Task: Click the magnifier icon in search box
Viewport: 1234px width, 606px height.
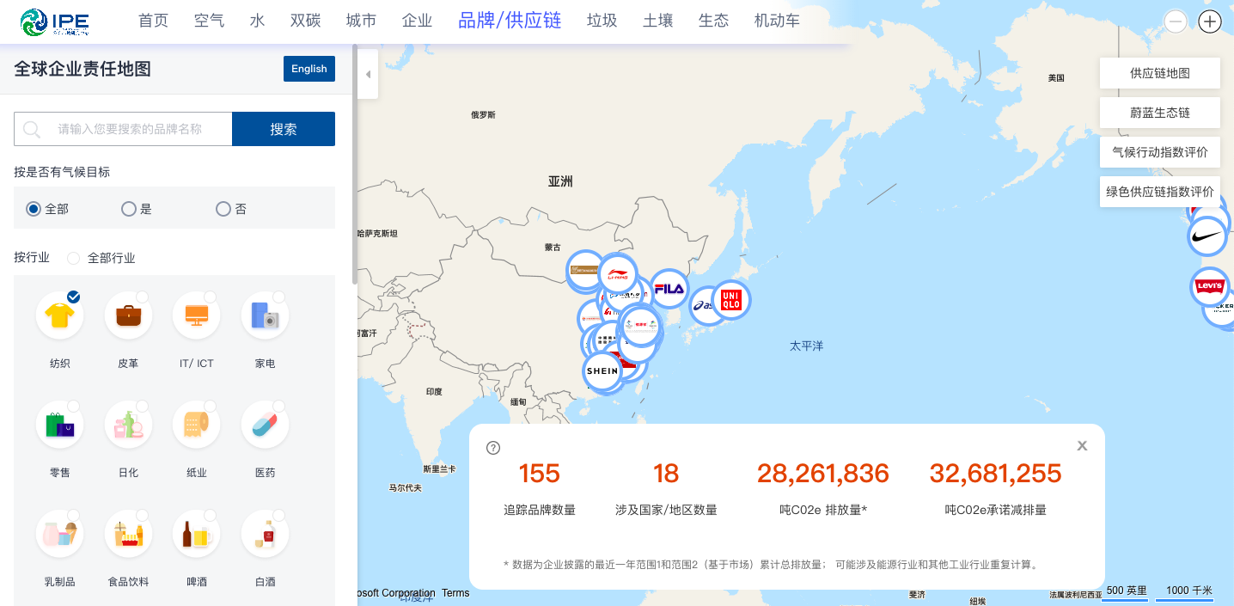Action: 32,129
